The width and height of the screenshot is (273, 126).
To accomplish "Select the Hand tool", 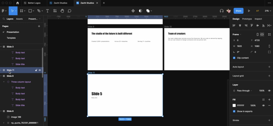I will click(x=62, y=11).
